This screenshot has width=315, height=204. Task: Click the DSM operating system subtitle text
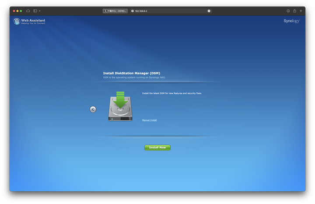[x=134, y=77]
